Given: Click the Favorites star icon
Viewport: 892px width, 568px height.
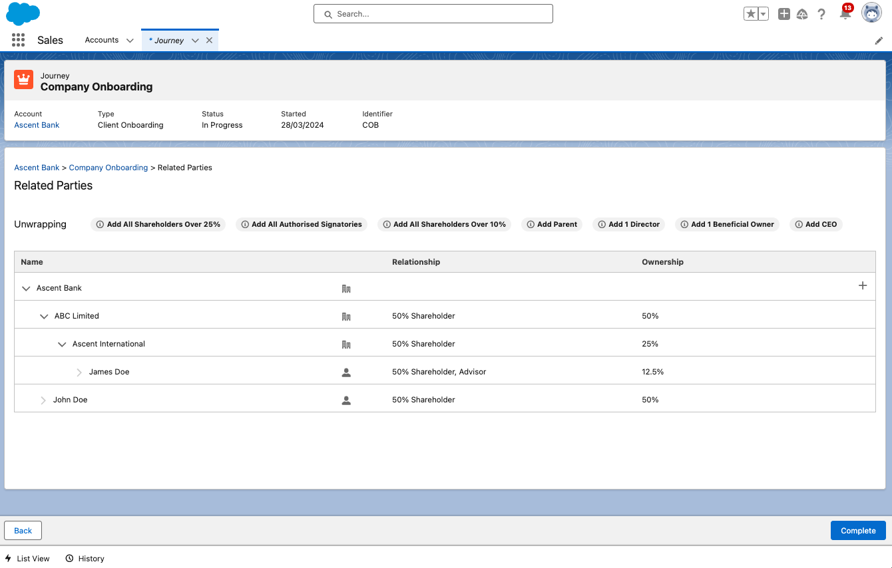Looking at the screenshot, I should pos(751,14).
